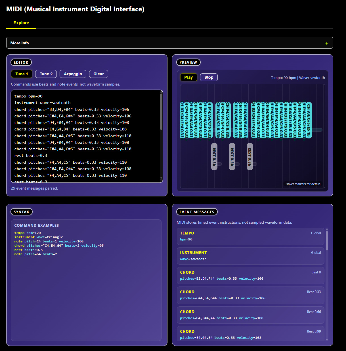This screenshot has height=351, width=346.
Task: Select the final A4/C#5/E5 1b chord marker
Action: [309, 120]
